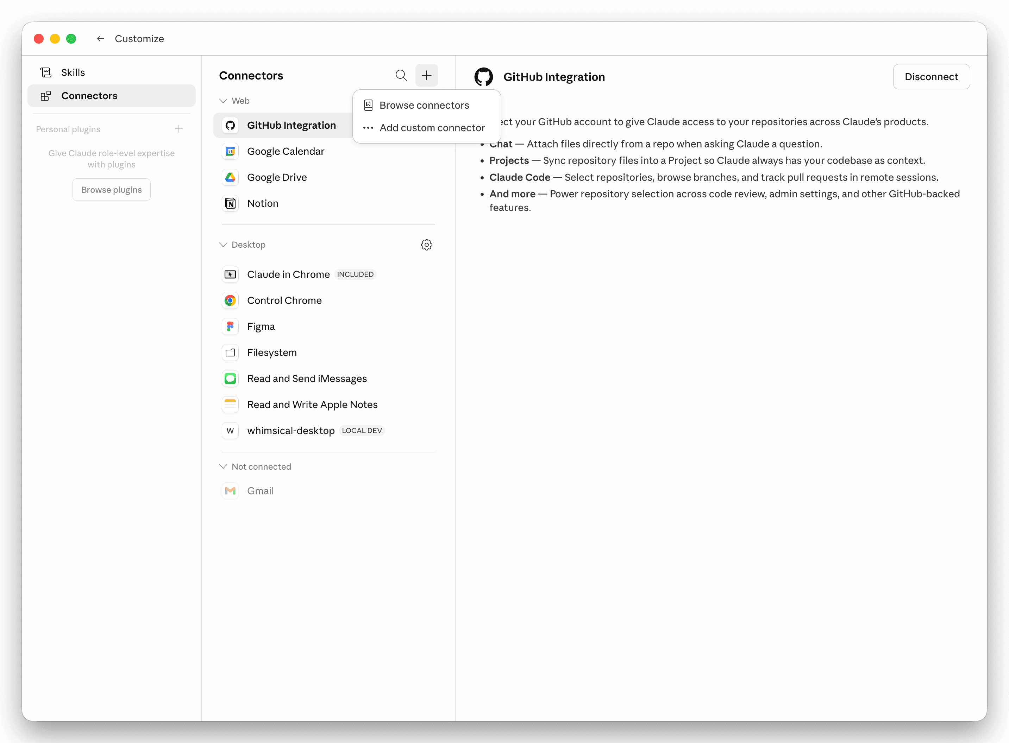The image size is (1009, 743).
Task: Collapse the Desktop connectors section
Action: point(223,245)
